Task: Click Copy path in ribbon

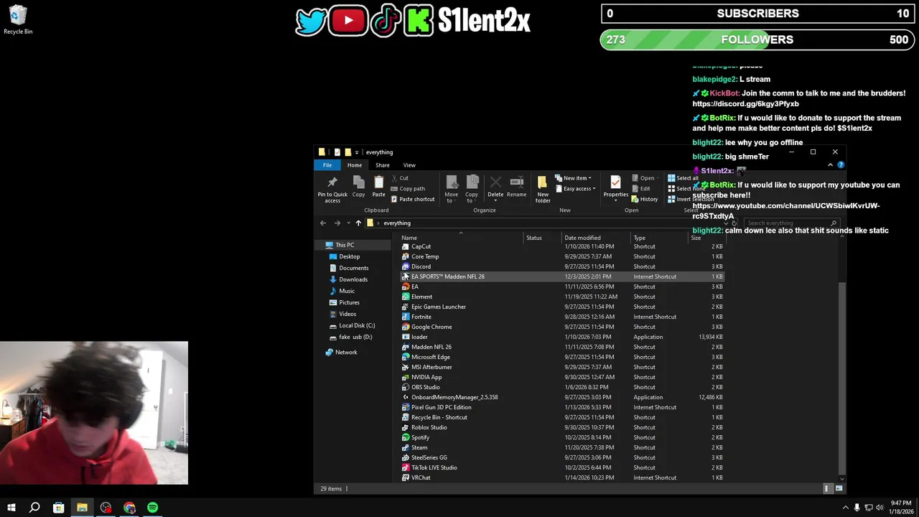Action: (408, 189)
